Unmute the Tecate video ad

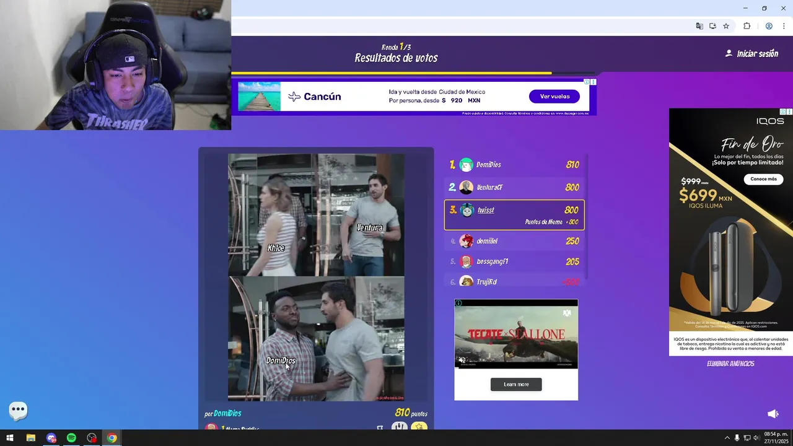(462, 361)
